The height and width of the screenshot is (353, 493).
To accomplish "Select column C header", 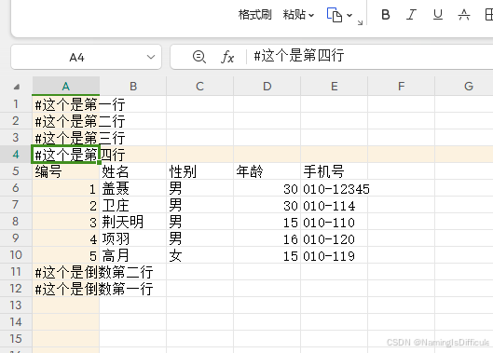I will (200, 86).
